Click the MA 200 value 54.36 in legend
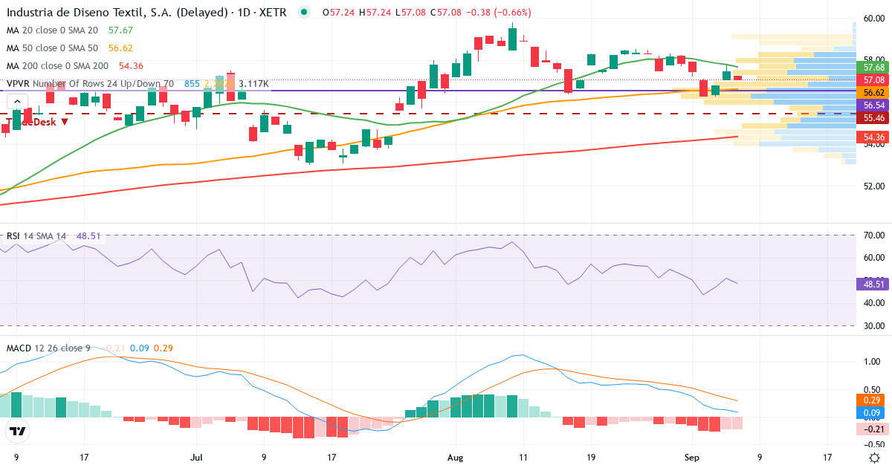 132,66
